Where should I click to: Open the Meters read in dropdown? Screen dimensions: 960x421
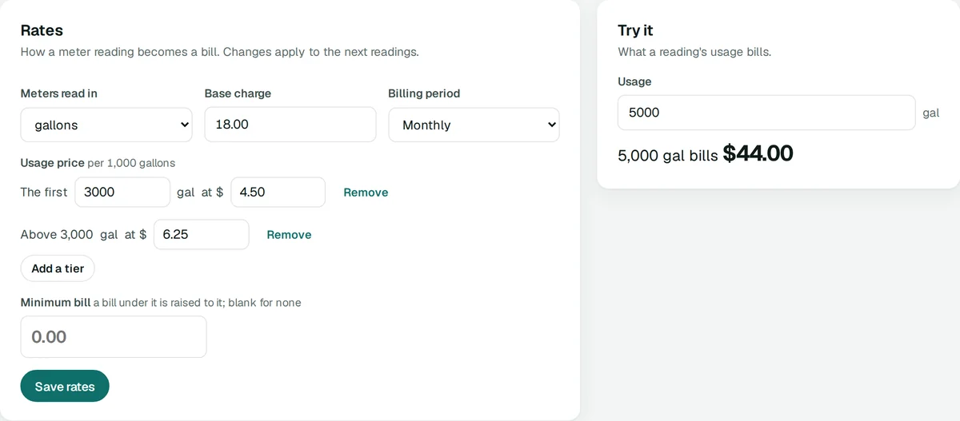click(106, 125)
